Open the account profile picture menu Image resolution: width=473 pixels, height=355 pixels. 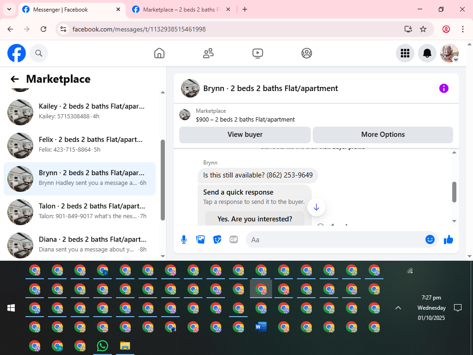[x=449, y=53]
